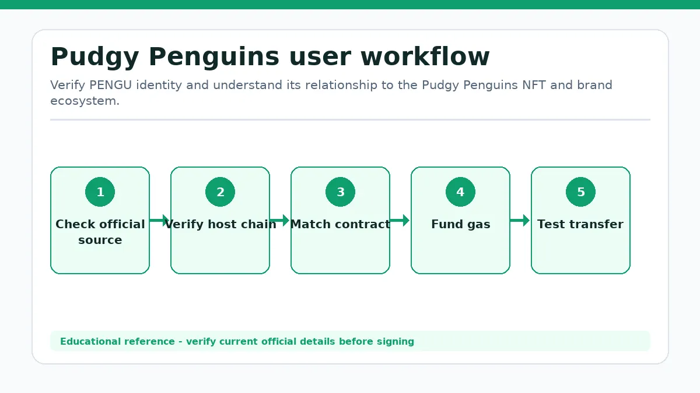Viewport: 700px width, 393px height.
Task: Click the step 4 number circle
Action: click(460, 192)
